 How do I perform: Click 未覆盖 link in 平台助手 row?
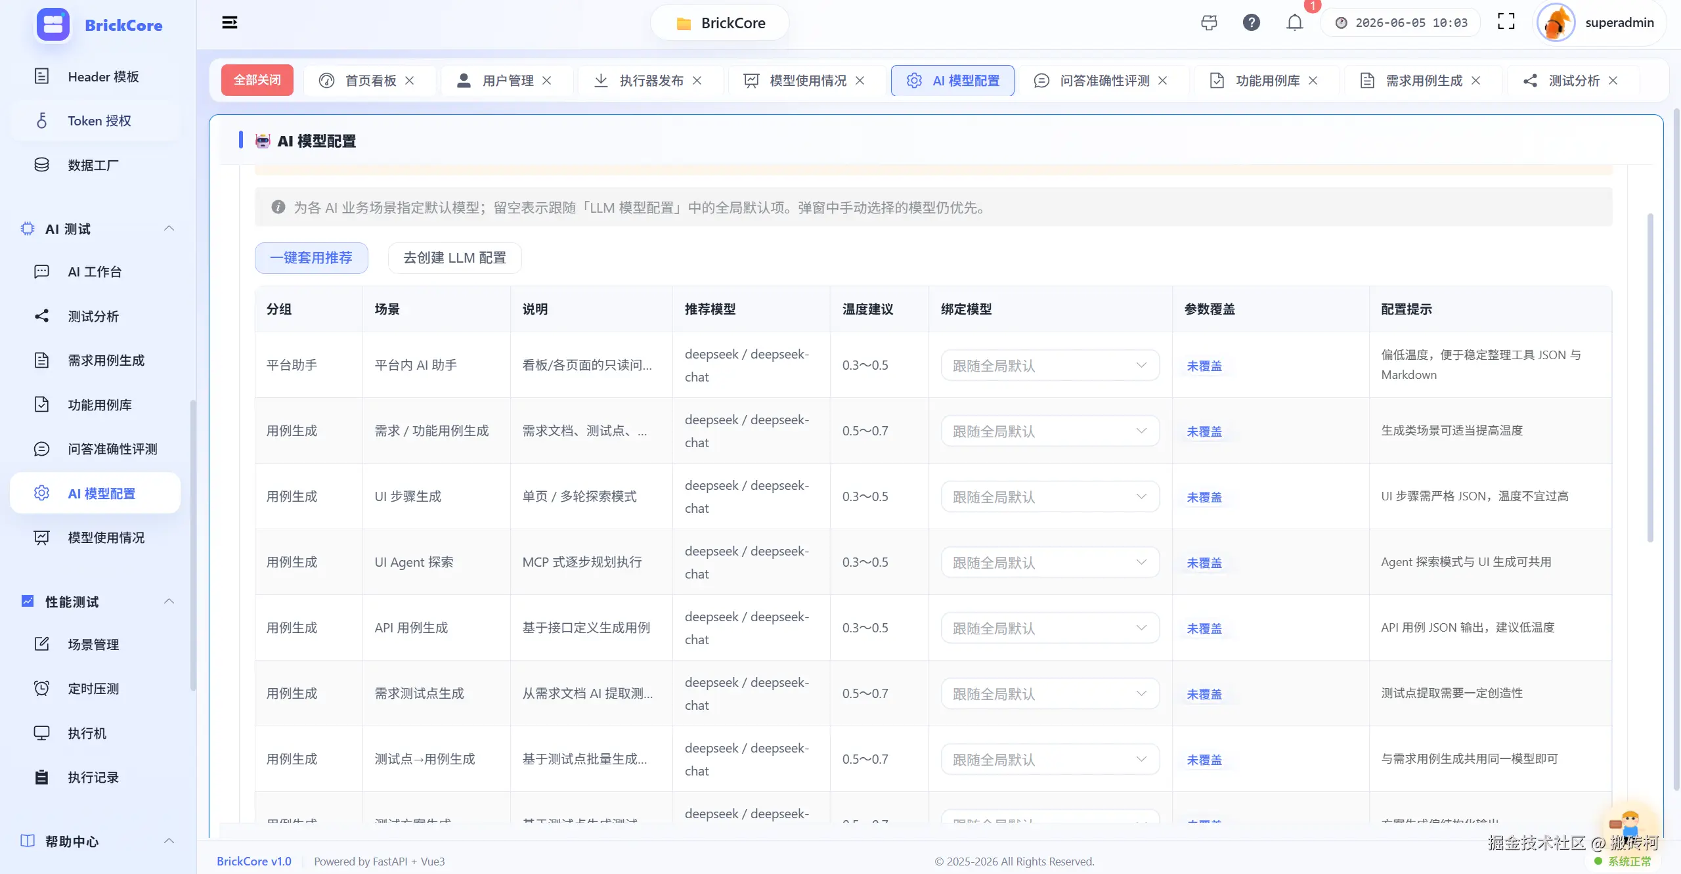(1204, 366)
